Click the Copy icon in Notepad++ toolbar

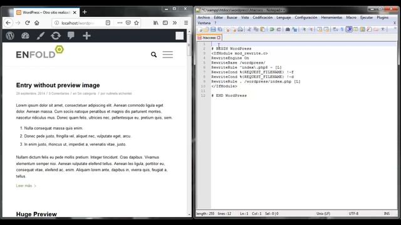tap(256, 29)
